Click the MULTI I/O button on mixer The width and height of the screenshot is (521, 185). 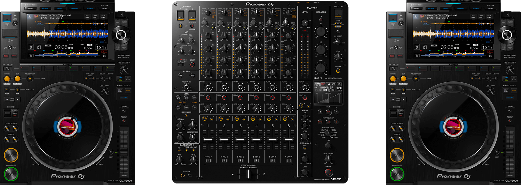tap(338, 13)
